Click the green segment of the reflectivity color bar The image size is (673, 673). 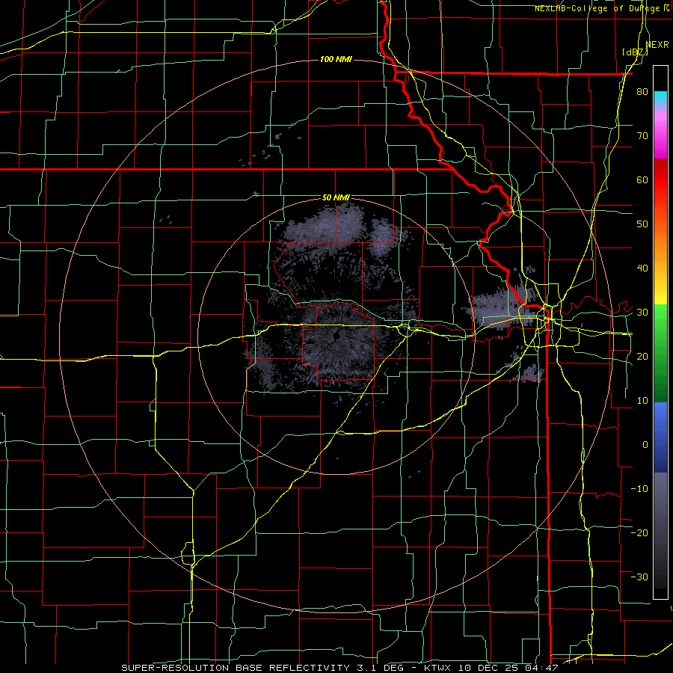tap(660, 354)
